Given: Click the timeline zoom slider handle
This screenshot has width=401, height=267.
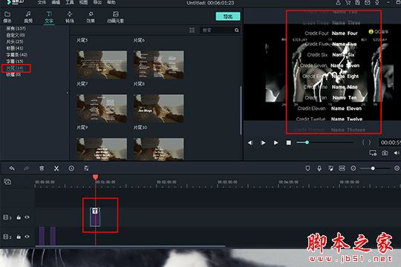Looking at the screenshot, I should [x=373, y=168].
